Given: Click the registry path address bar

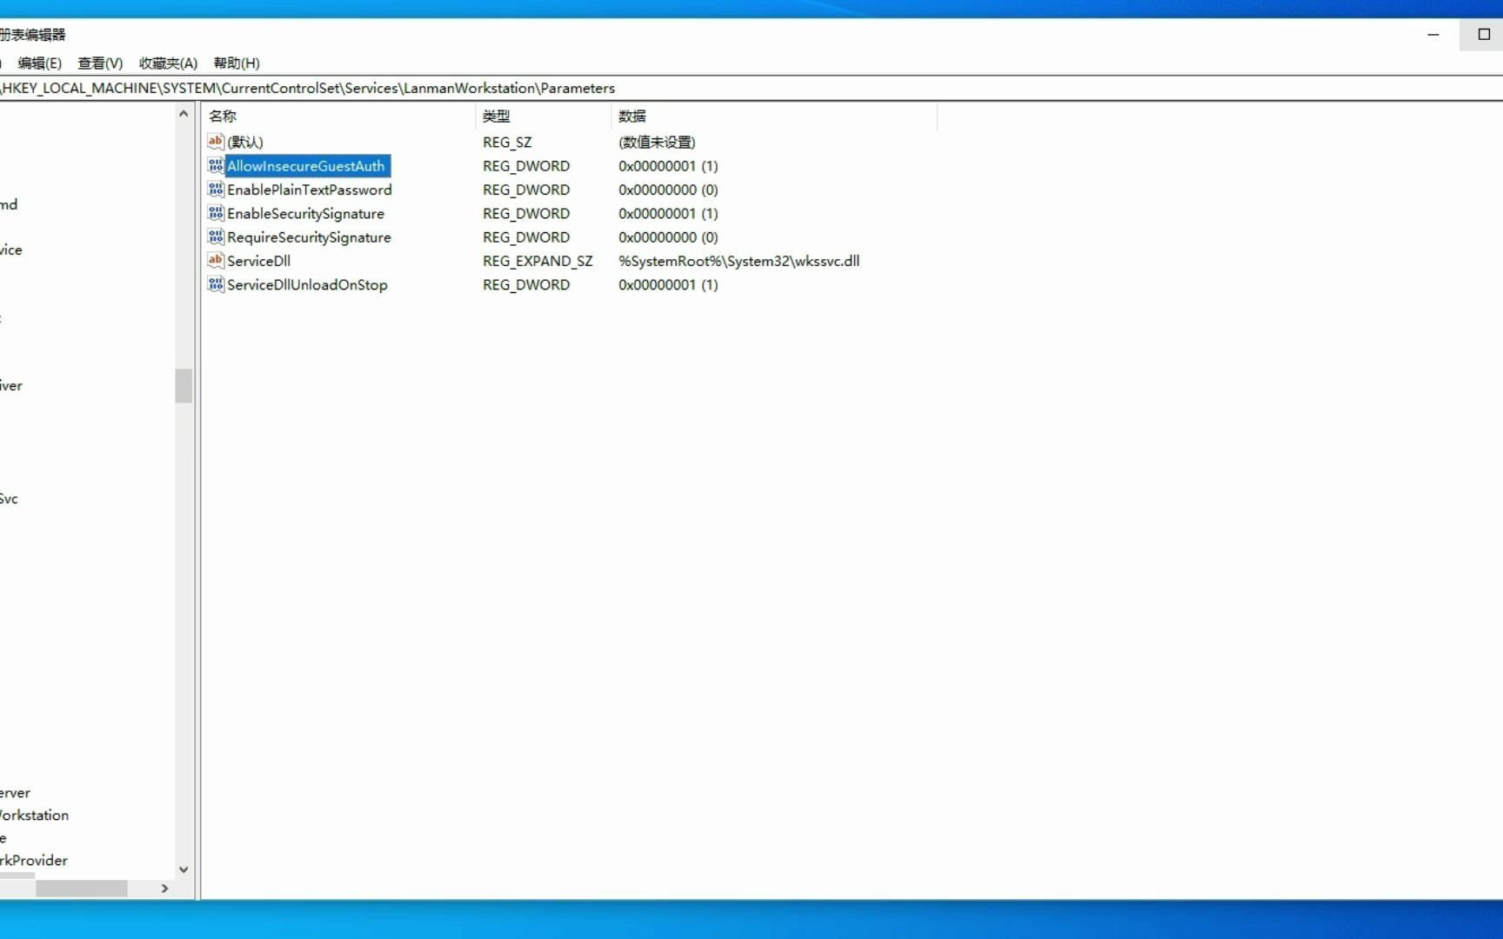Looking at the screenshot, I should tap(751, 88).
